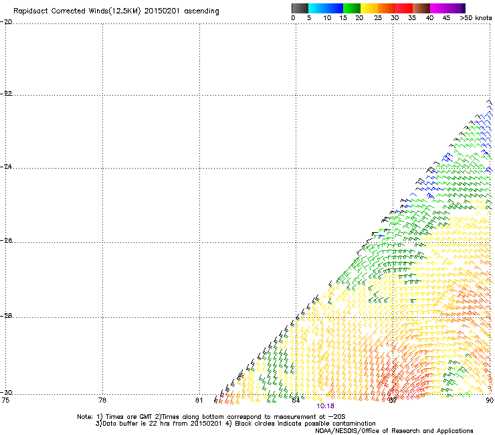The image size is (495, 435).
Task: Click the legend label '25'
Action: [378, 18]
